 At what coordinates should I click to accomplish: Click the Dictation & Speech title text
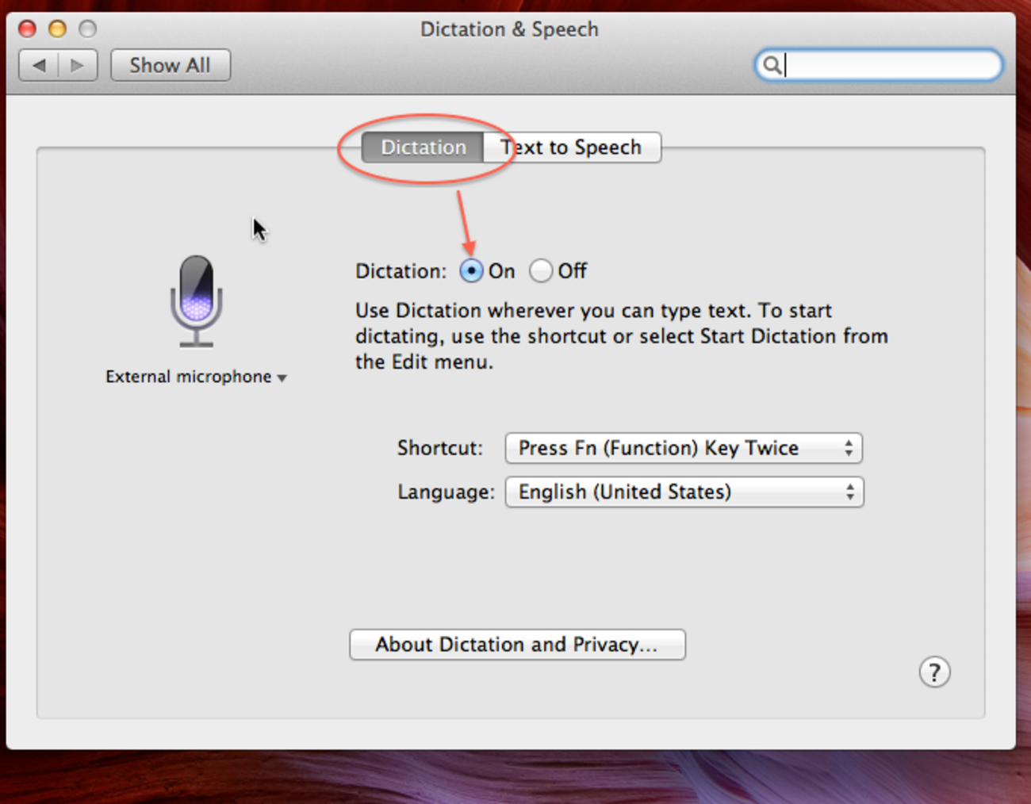[x=509, y=29]
